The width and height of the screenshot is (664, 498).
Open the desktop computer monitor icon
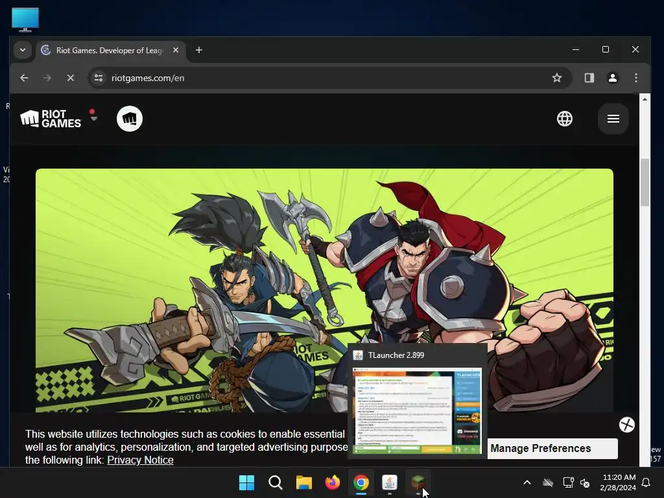tap(25, 19)
